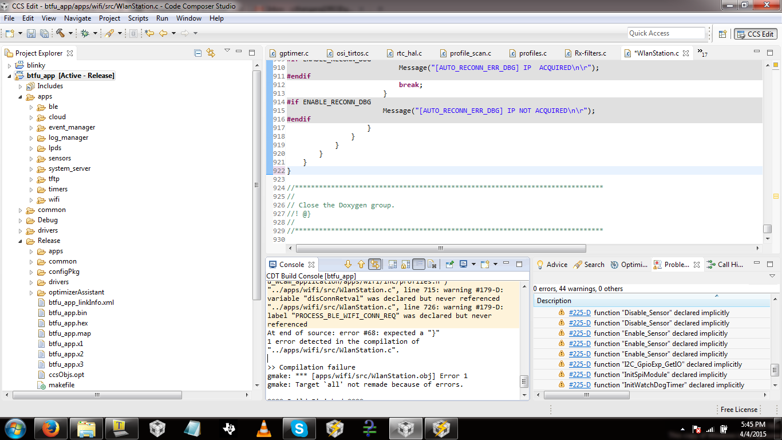The height and width of the screenshot is (440, 782).
Task: Open the Project menu
Action: point(109,18)
